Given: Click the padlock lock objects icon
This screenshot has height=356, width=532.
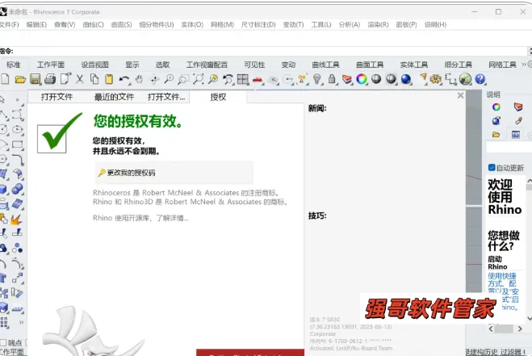Looking at the screenshot, I should 332,79.
